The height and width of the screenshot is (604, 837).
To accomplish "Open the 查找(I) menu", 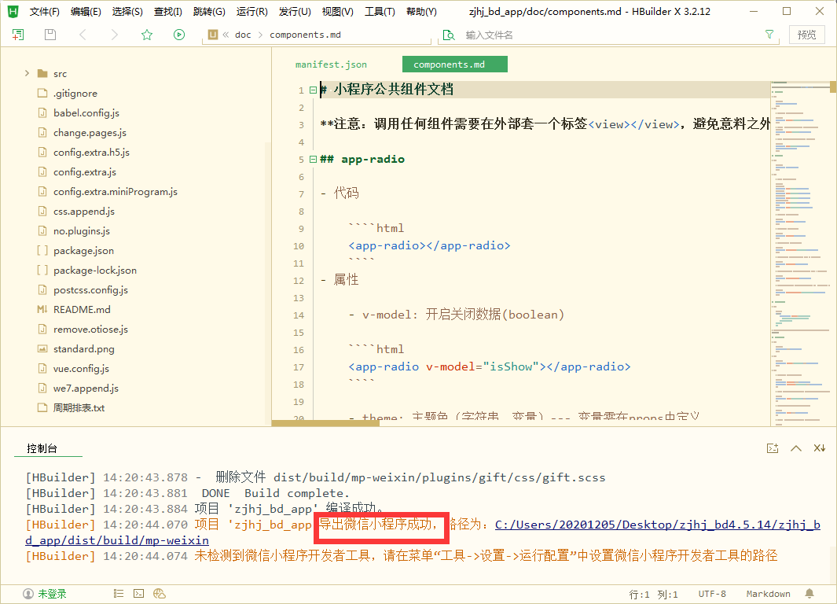I will pos(168,11).
